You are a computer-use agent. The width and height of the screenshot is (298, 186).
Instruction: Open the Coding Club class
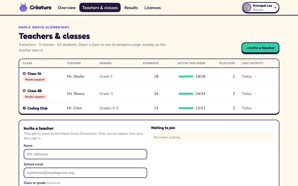coord(38,108)
